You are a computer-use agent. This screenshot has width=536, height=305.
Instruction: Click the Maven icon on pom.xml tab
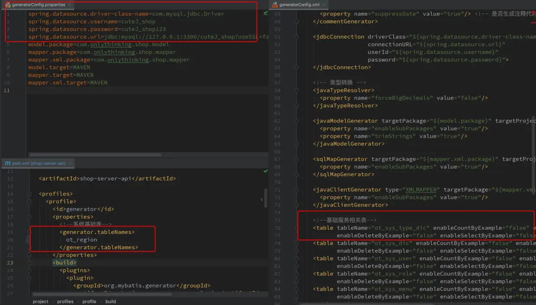click(x=8, y=163)
